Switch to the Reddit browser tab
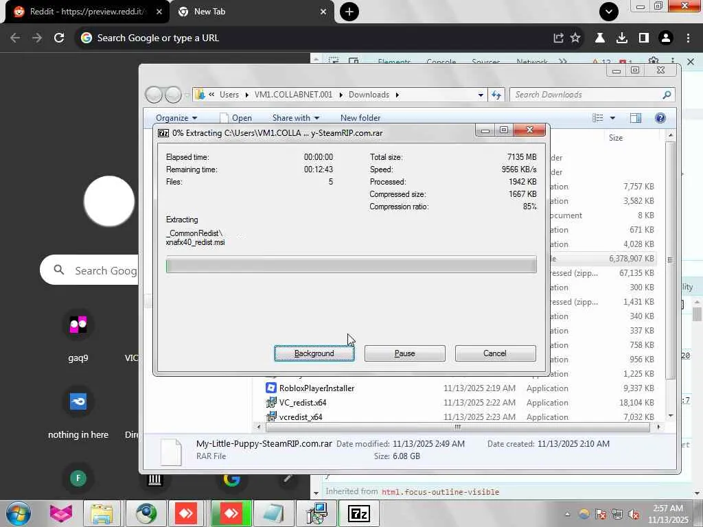This screenshot has height=527, width=703. tap(87, 12)
